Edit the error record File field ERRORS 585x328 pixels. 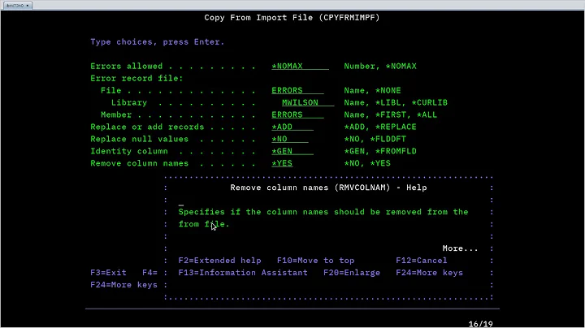click(297, 91)
